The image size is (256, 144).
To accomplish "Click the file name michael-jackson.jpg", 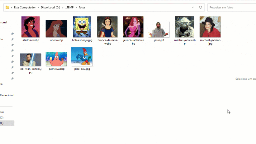I will [211, 42].
